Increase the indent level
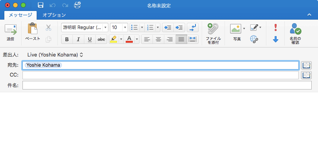 coord(179,27)
